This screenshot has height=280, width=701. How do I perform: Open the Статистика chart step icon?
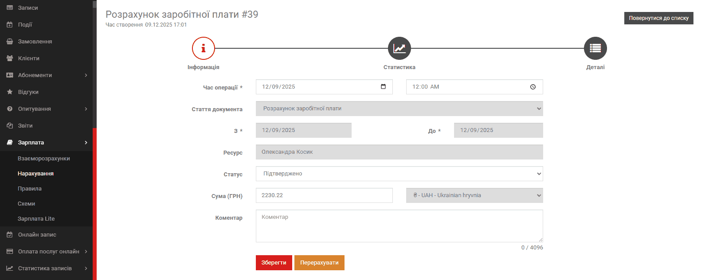tap(399, 48)
